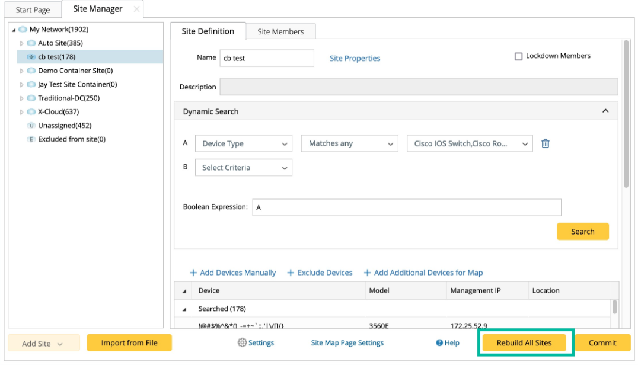Enable the Lockdown Members checkbox
The width and height of the screenshot is (638, 365).
tap(518, 56)
